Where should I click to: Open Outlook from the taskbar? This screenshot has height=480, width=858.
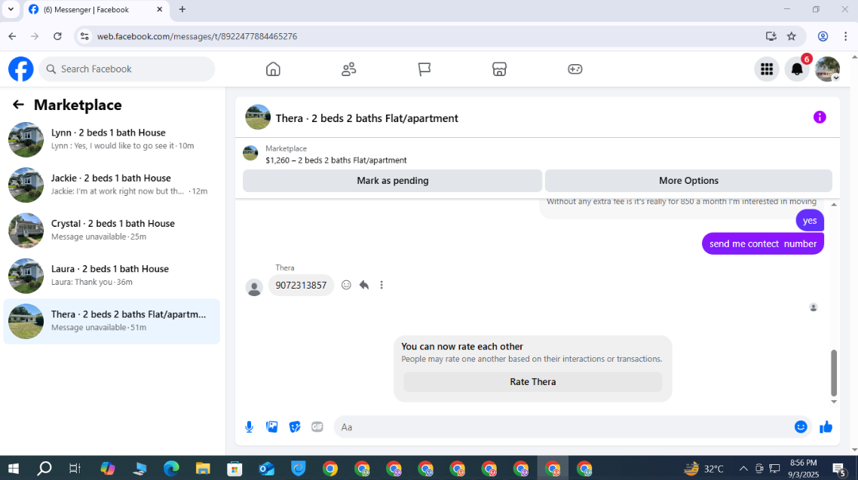[266, 469]
